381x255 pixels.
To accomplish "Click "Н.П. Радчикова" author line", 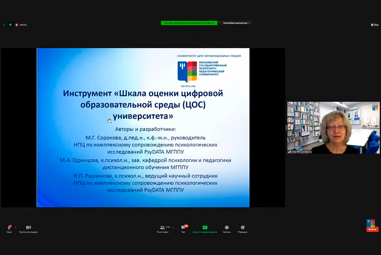I will (145, 176).
